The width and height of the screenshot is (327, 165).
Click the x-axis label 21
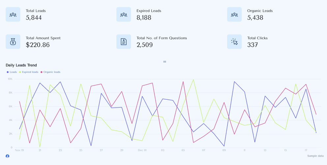(40, 150)
